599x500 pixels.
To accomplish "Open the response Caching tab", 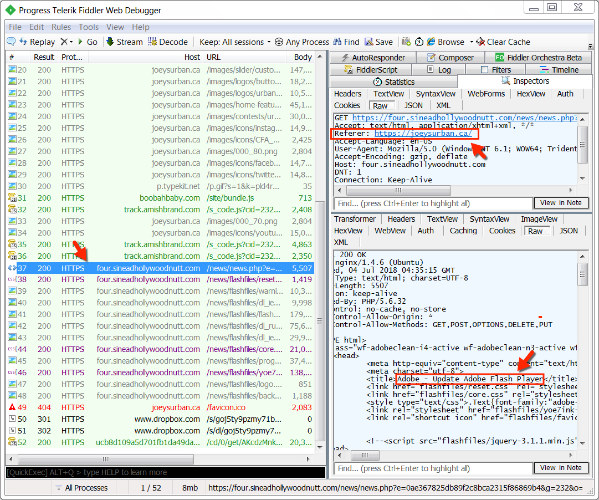I will pos(463,231).
